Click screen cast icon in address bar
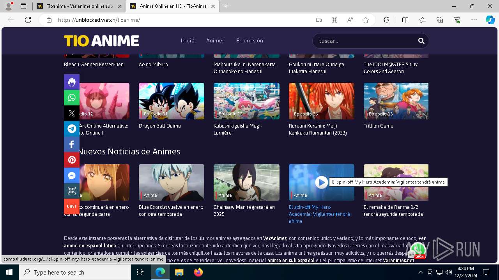 319,20
